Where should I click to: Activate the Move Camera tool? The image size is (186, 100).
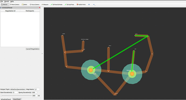tap(15, 5)
